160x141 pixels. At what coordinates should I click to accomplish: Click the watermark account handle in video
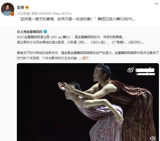pos(145,74)
